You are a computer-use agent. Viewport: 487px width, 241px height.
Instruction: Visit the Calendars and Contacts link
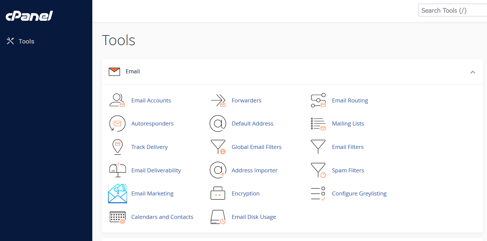tap(162, 217)
